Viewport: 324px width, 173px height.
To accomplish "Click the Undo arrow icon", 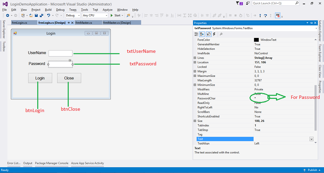I will [x=48, y=15].
